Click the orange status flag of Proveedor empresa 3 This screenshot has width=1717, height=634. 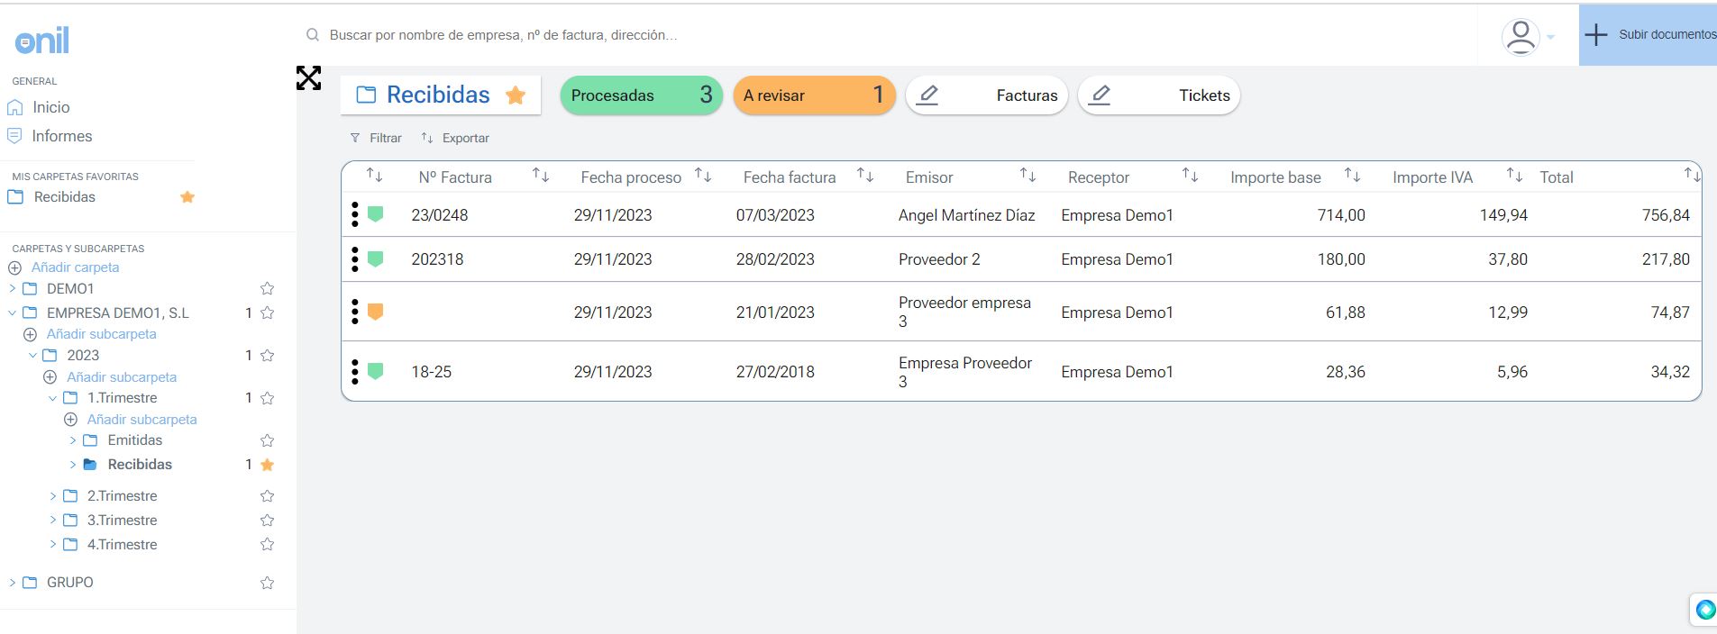(x=376, y=312)
